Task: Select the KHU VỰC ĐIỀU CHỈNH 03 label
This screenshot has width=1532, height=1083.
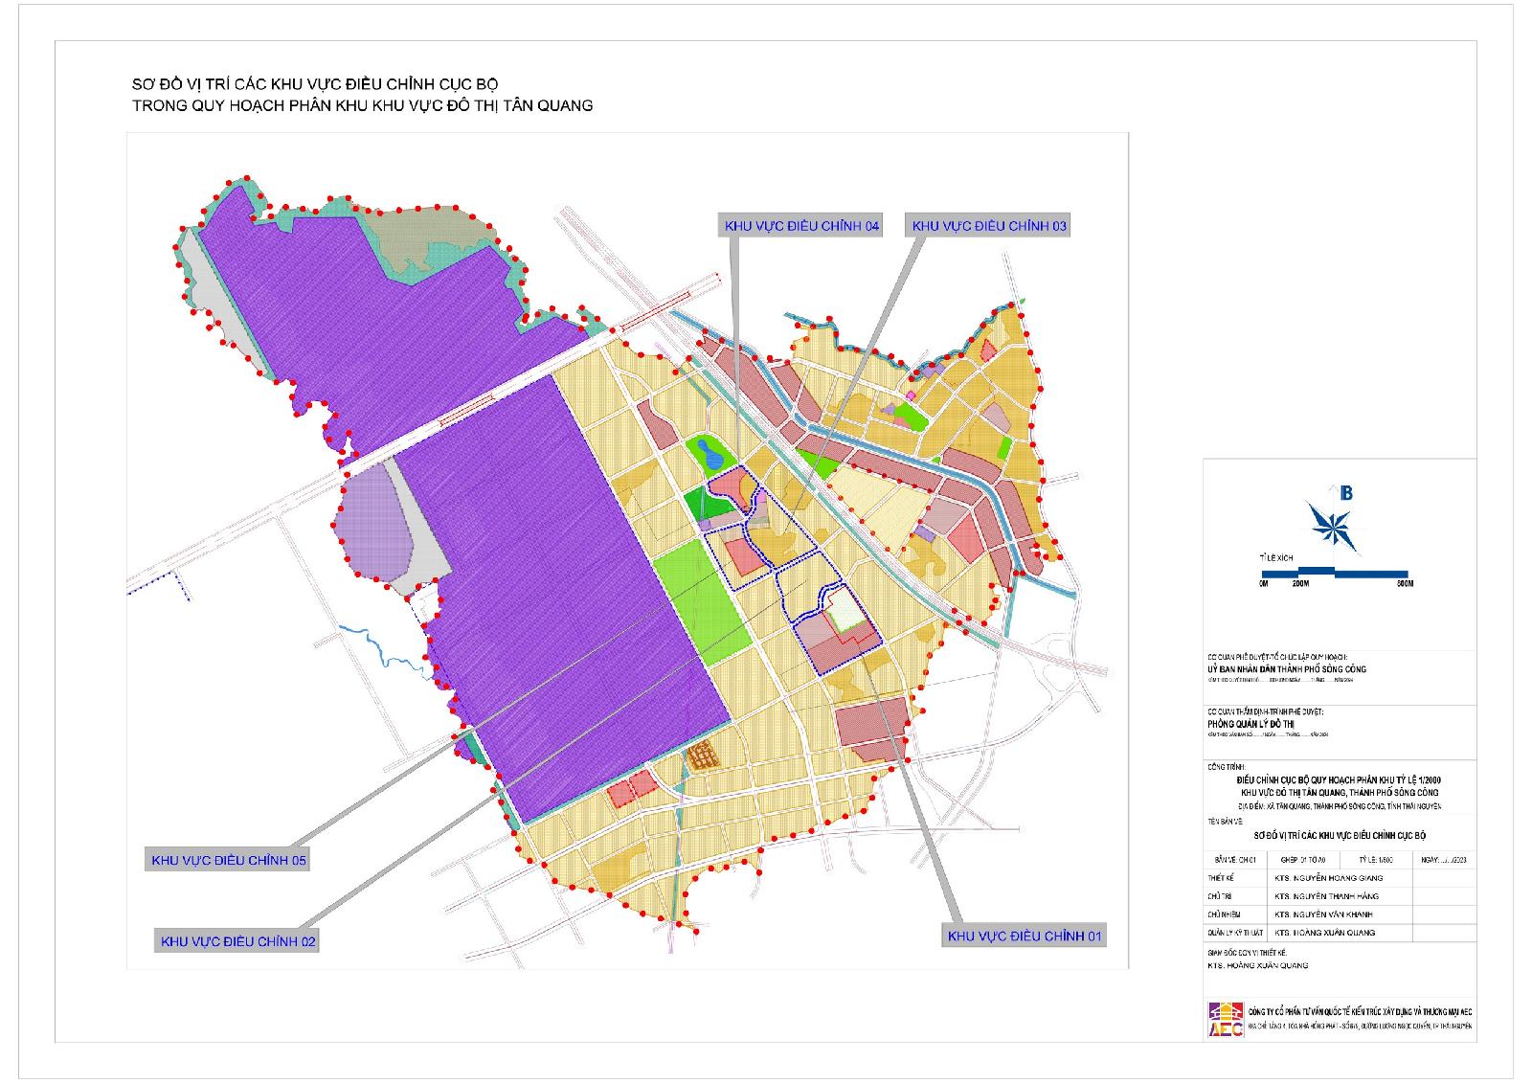Action: (x=989, y=226)
